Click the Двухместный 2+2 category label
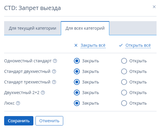Screen dimensions: 161x129 click(22, 93)
